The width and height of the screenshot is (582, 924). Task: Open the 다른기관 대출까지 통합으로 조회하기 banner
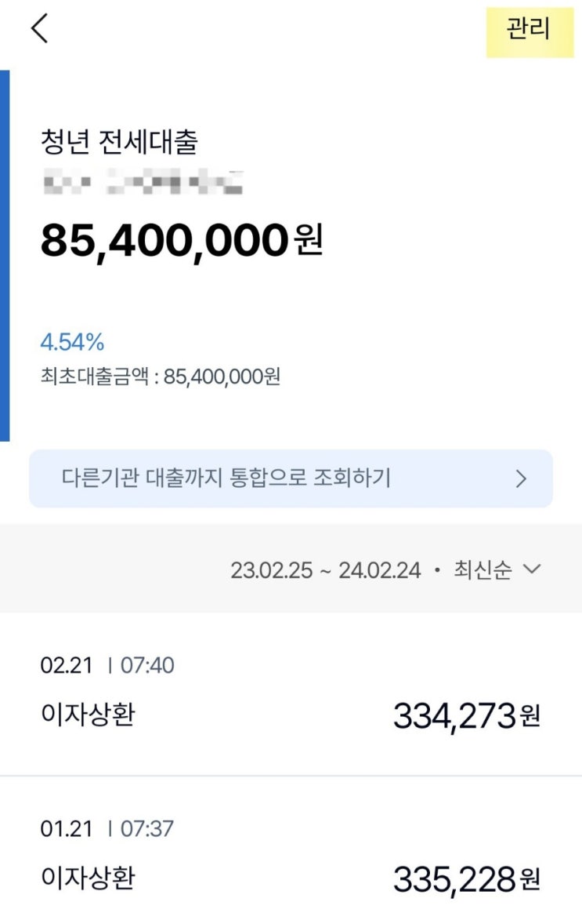(x=290, y=478)
